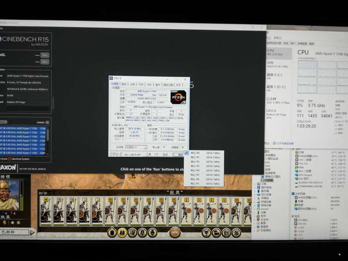Open the 显卡 tab in CPU-Z

pyautogui.click(x=158, y=85)
